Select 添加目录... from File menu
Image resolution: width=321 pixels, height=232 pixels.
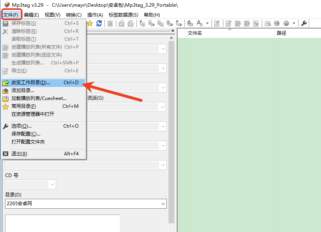[43, 91]
